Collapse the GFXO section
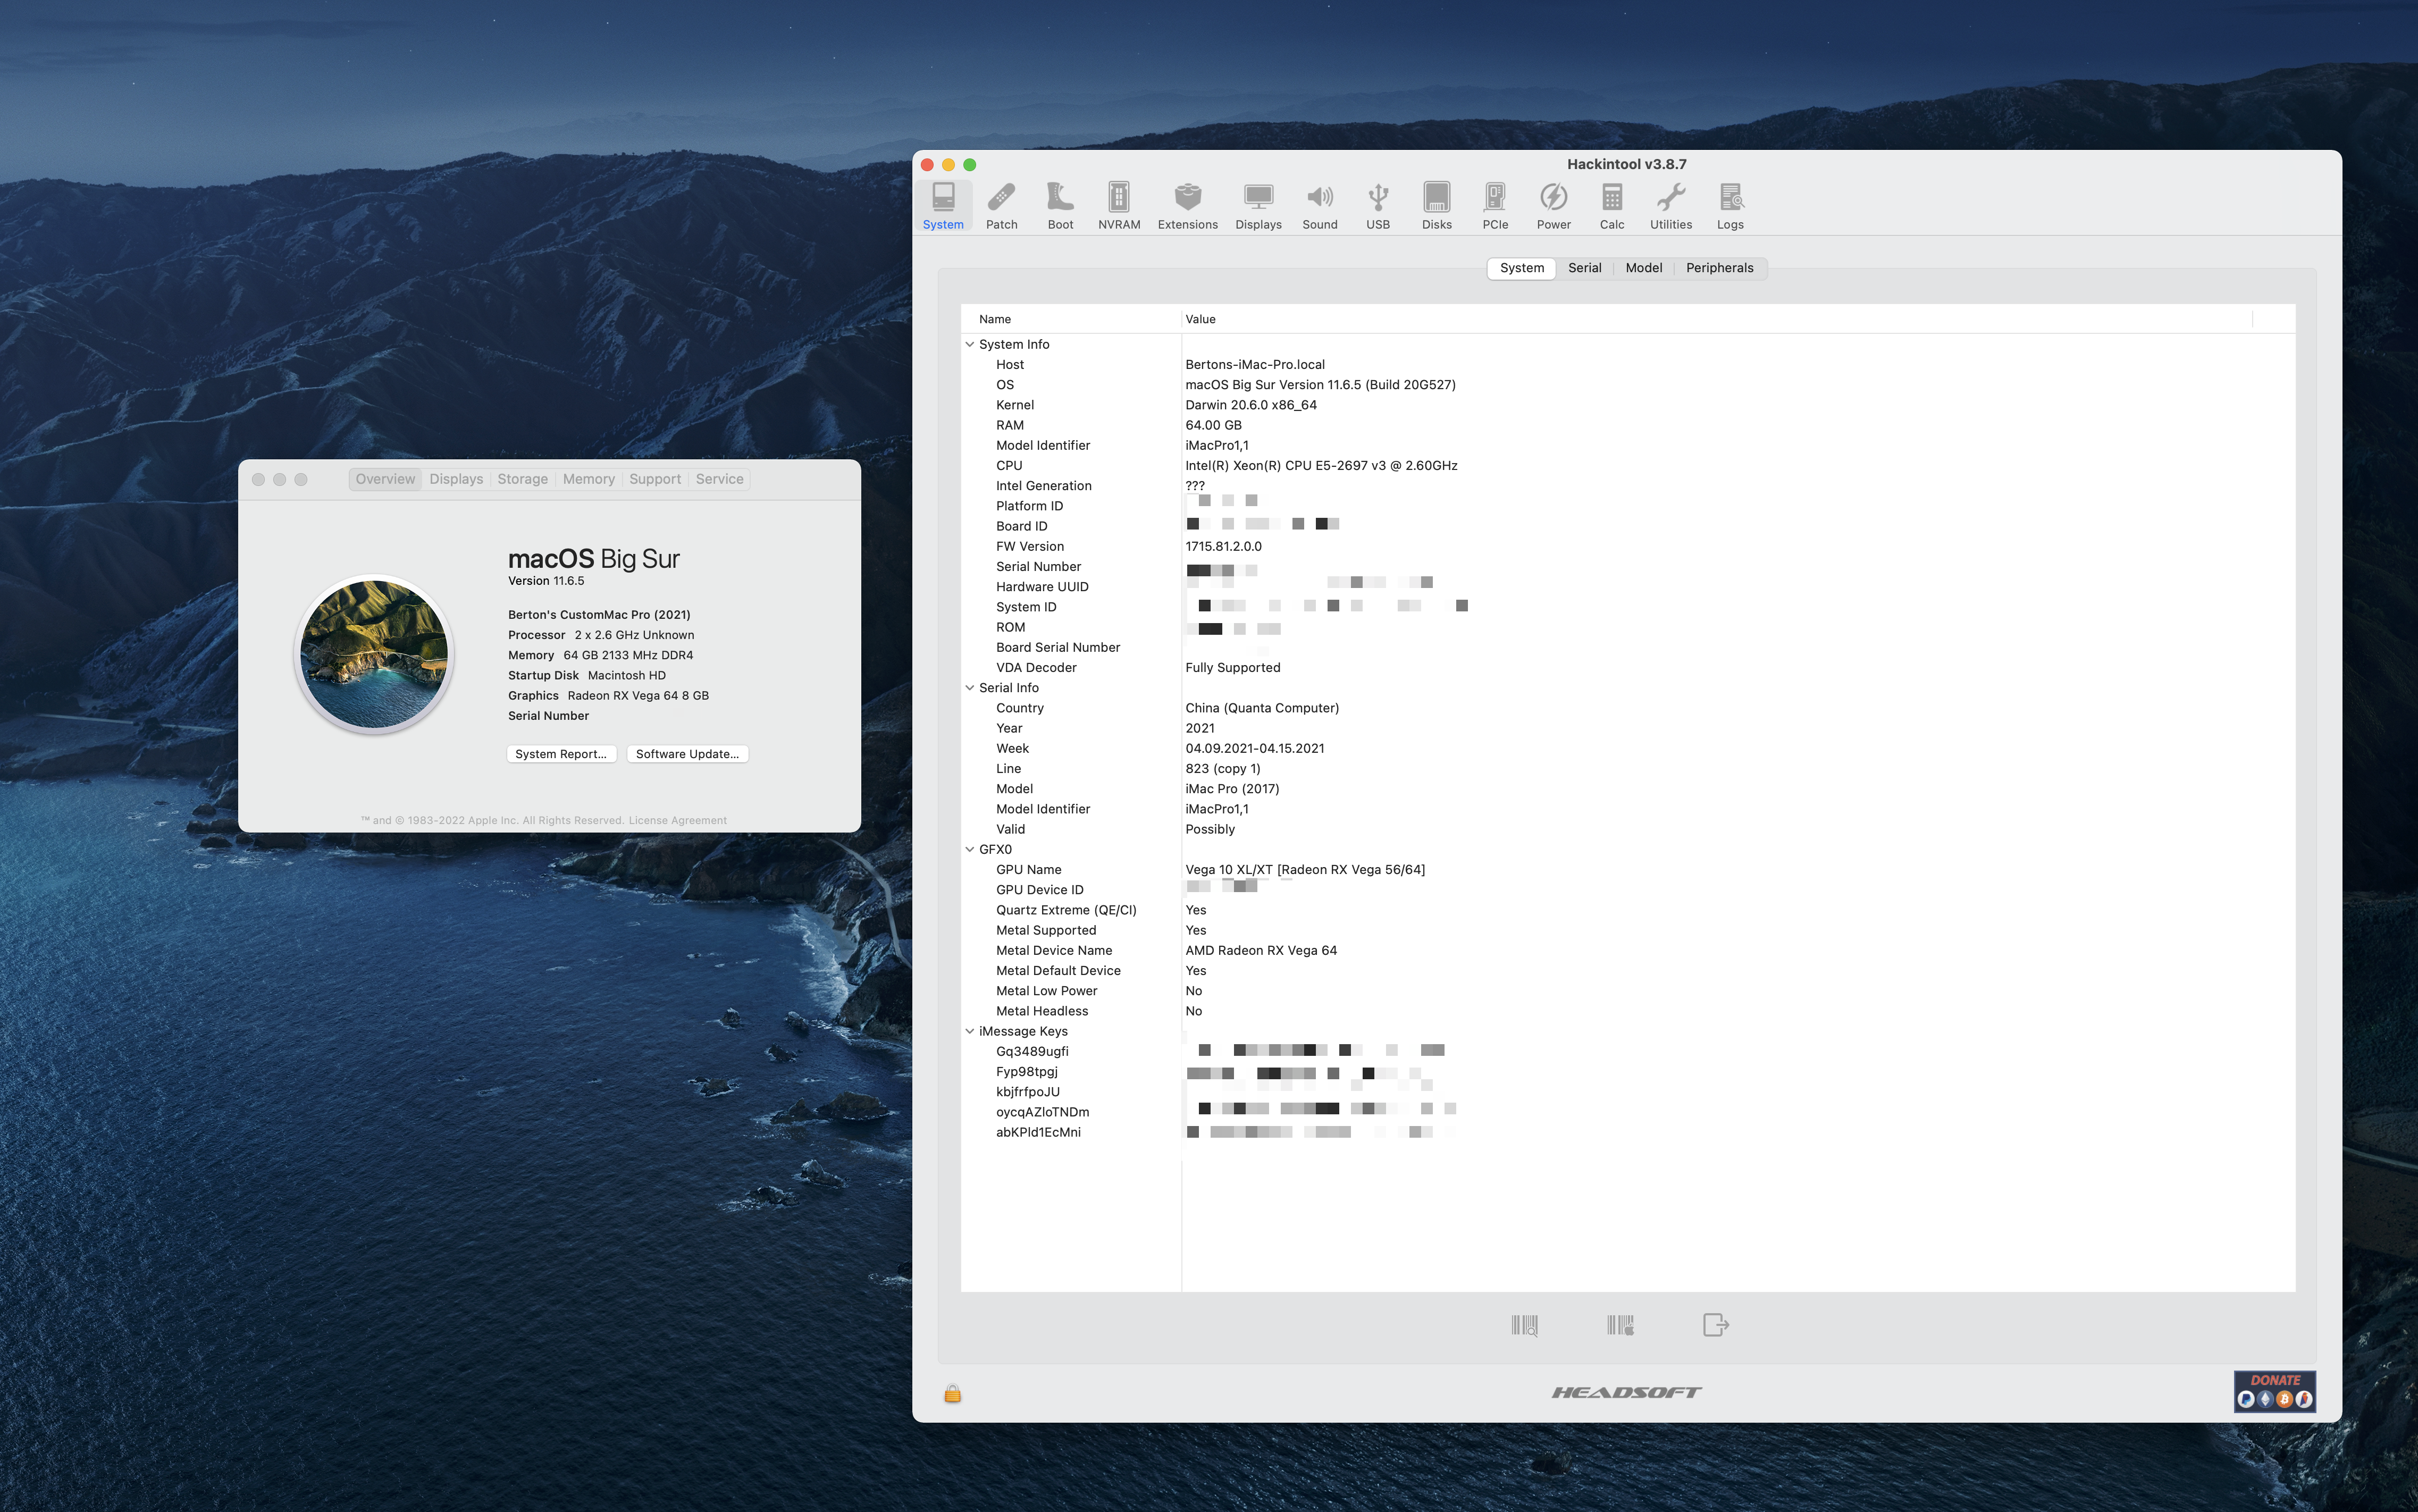 (x=970, y=849)
